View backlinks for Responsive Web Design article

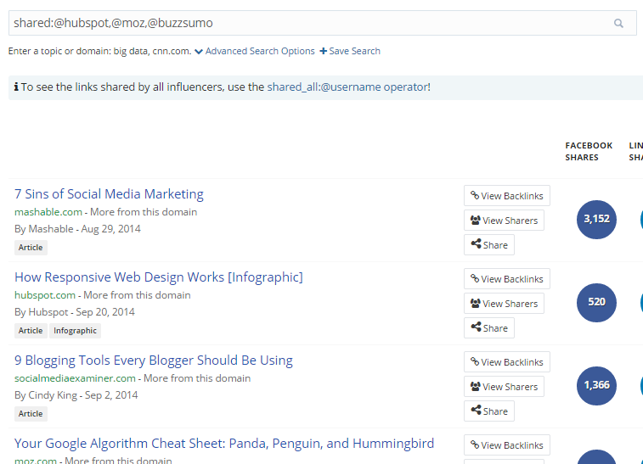[x=507, y=279]
